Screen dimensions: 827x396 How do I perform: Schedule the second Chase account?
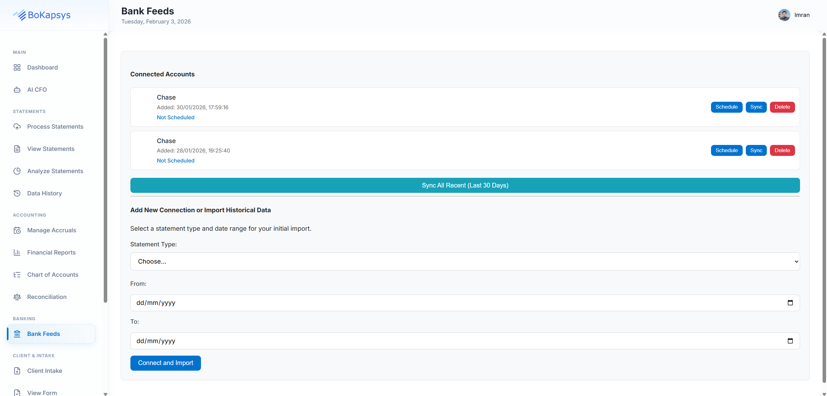(x=726, y=150)
